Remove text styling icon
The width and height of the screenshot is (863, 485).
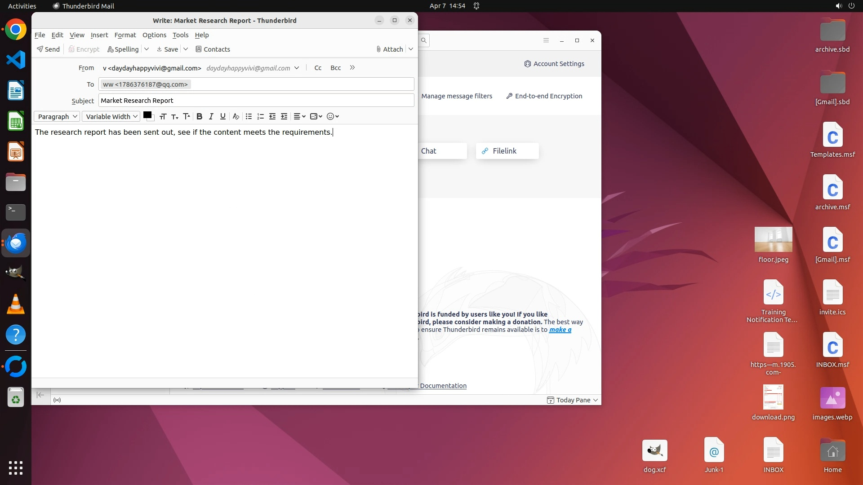(236, 116)
